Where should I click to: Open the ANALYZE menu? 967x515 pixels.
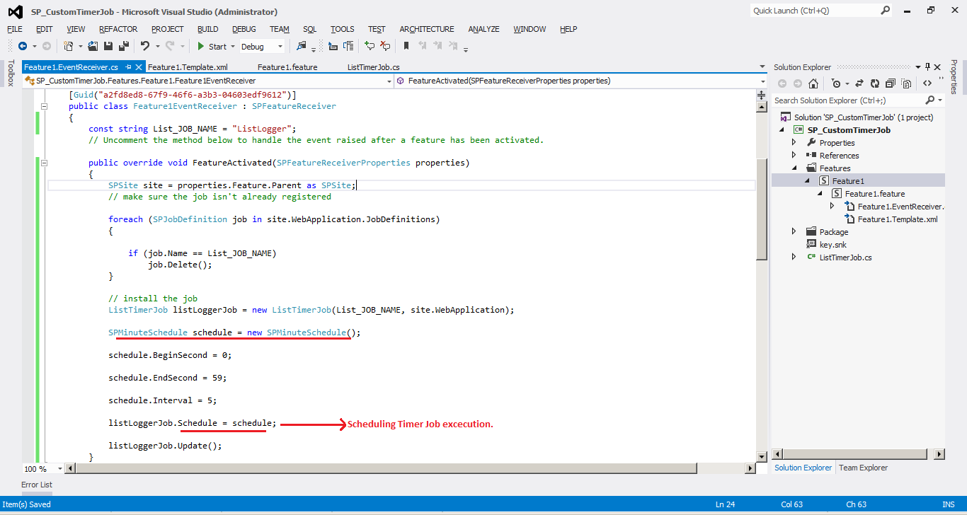pyautogui.click(x=483, y=29)
